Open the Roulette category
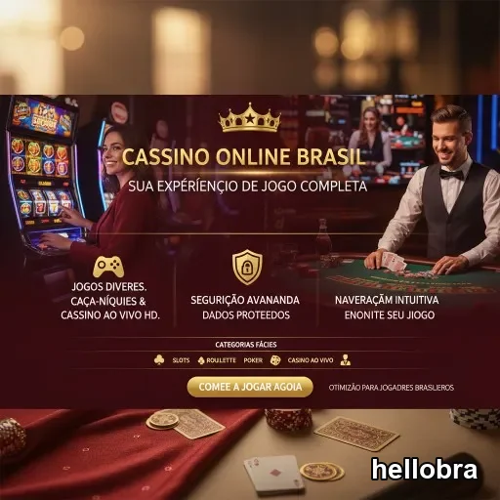Screen dimensions: 500x500 (x=221, y=360)
